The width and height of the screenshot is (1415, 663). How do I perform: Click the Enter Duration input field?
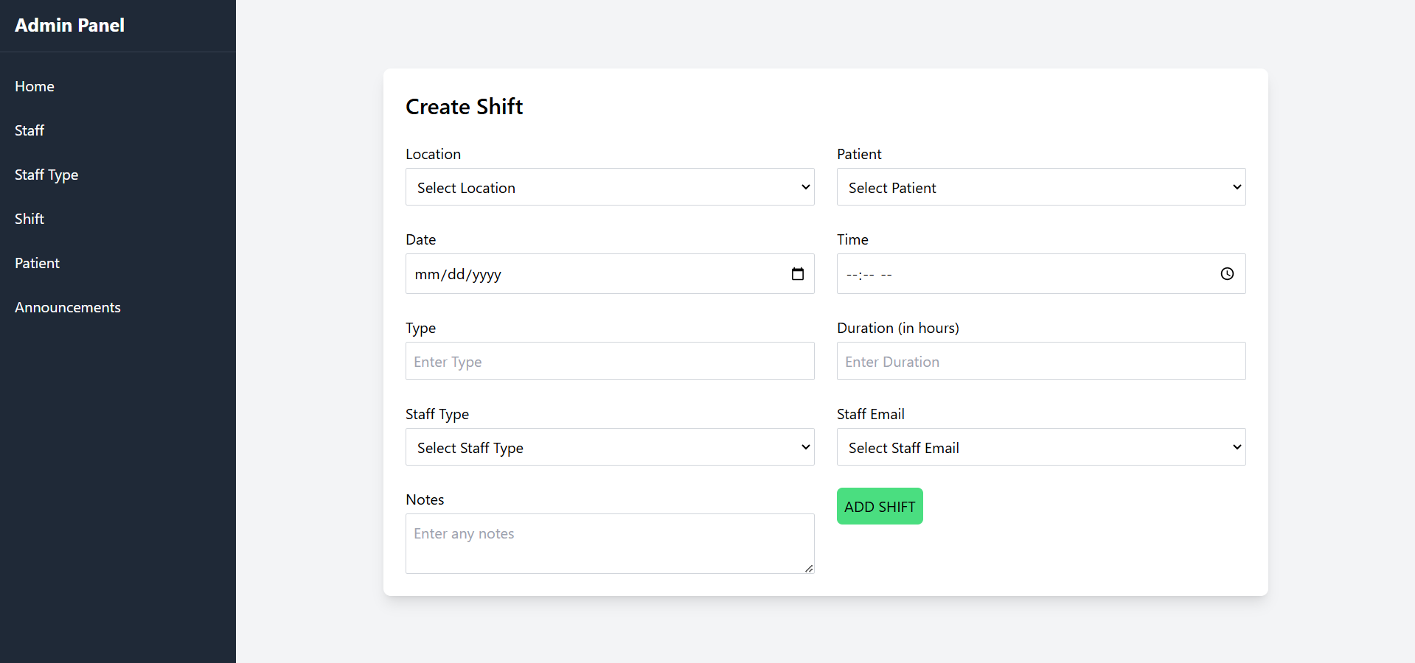point(1040,361)
